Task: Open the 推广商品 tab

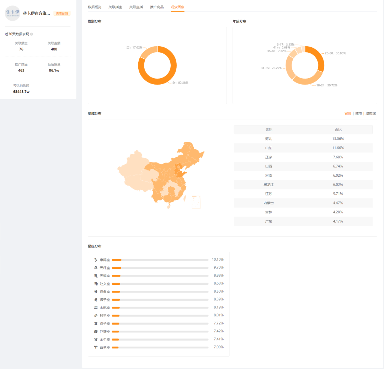Action: tap(157, 7)
